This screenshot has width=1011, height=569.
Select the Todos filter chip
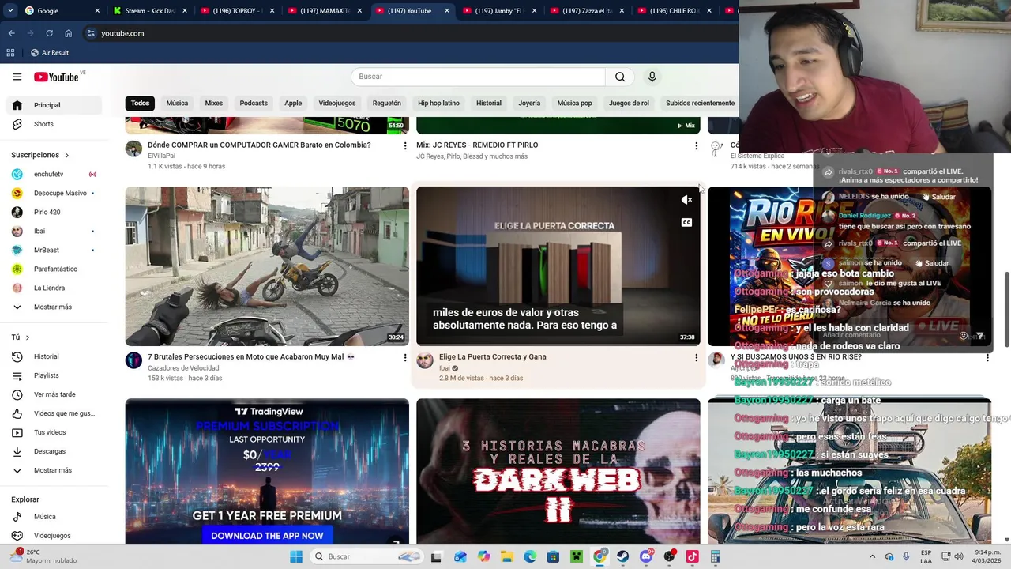pos(140,103)
